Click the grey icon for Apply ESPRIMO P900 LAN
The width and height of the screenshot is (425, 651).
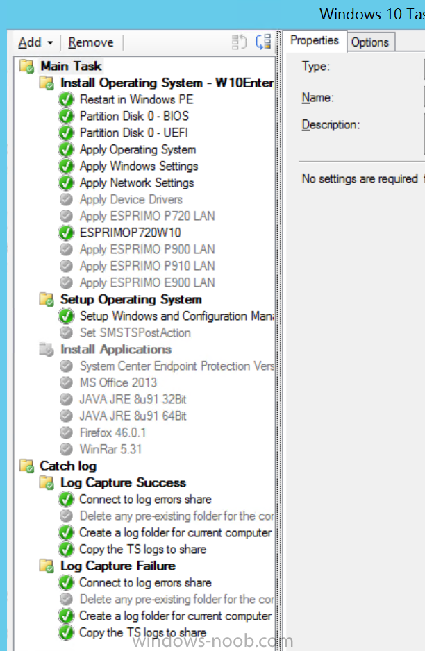tap(67, 249)
